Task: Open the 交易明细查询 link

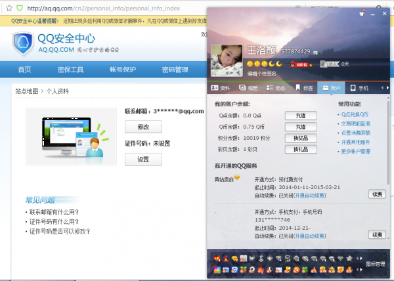Action: pyautogui.click(x=355, y=124)
